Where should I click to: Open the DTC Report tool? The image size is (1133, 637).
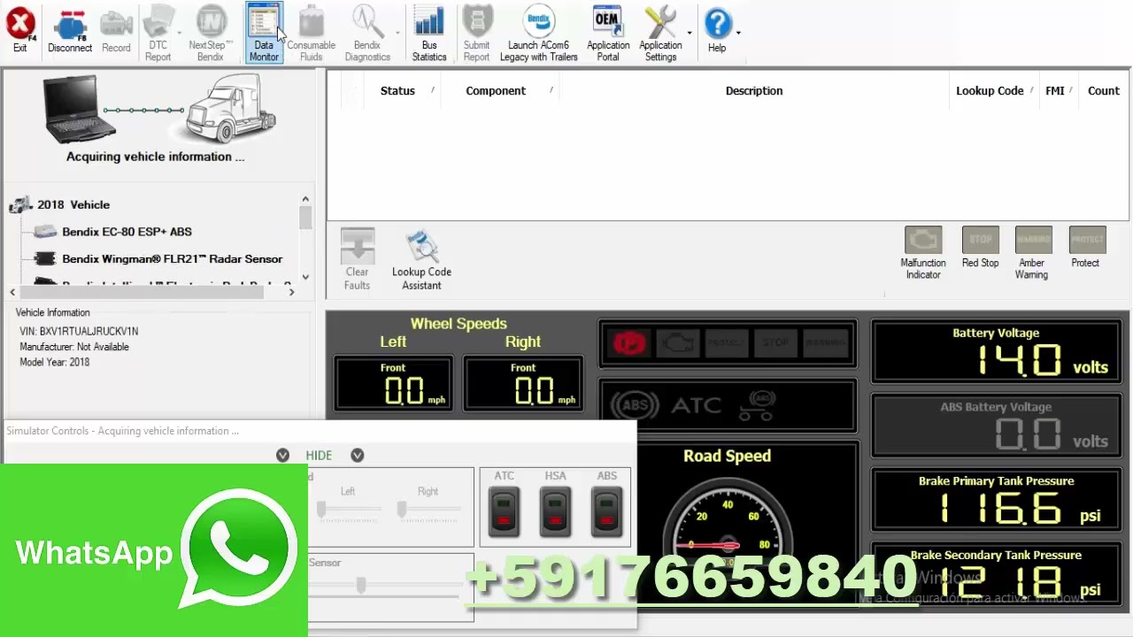point(158,34)
